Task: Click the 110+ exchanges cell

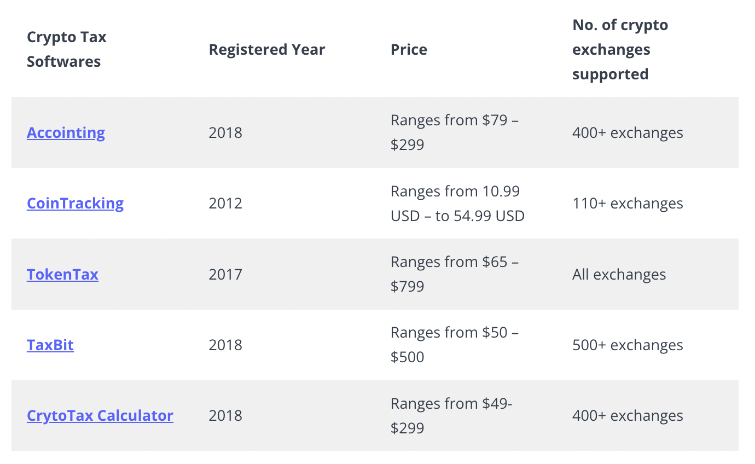Action: (x=628, y=204)
